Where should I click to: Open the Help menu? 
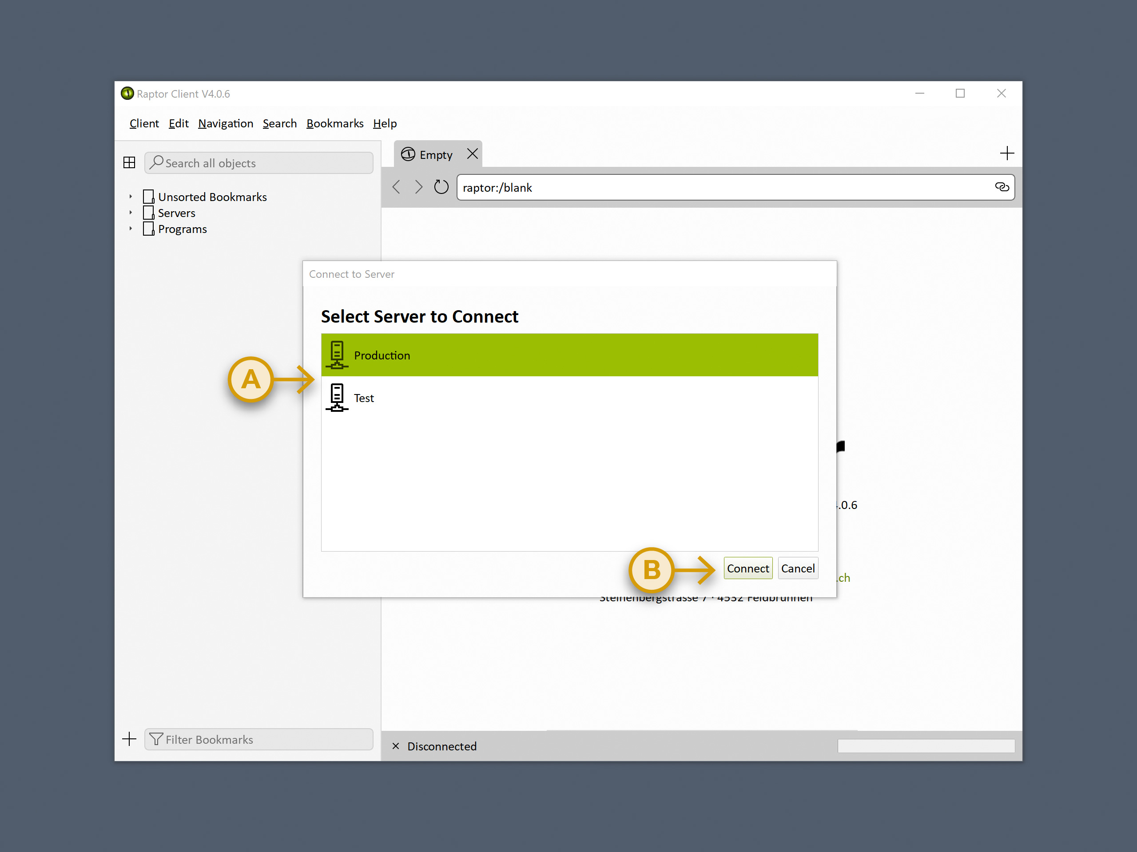(x=385, y=123)
